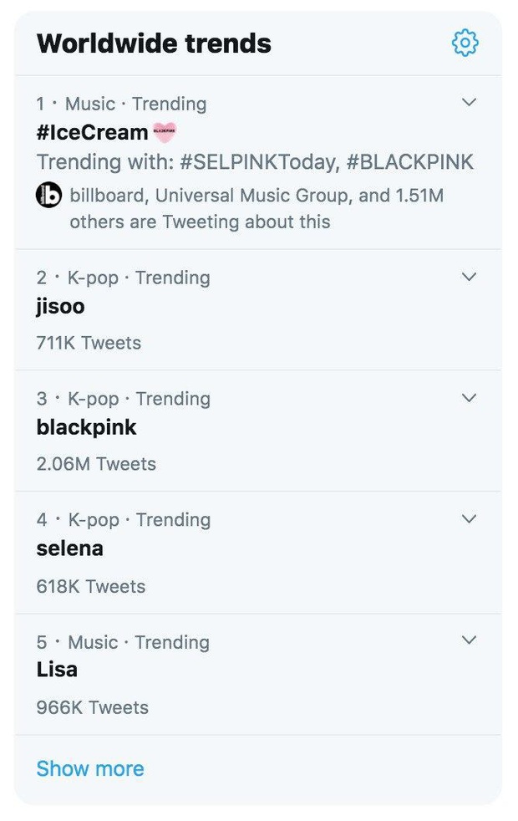This screenshot has width=518, height=821.
Task: Click Show more trends
Action: point(90,768)
